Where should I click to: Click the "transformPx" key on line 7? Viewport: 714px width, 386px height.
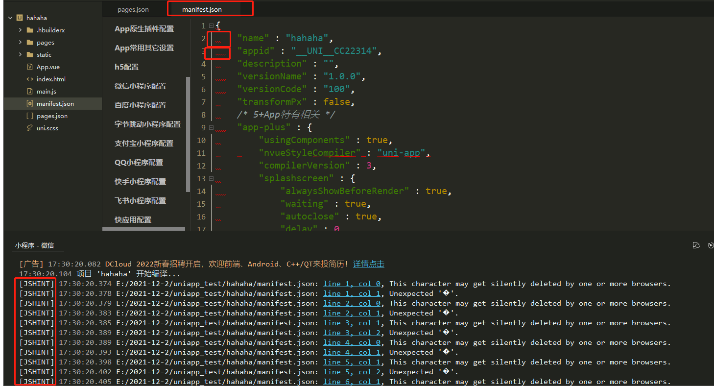pyautogui.click(x=272, y=102)
